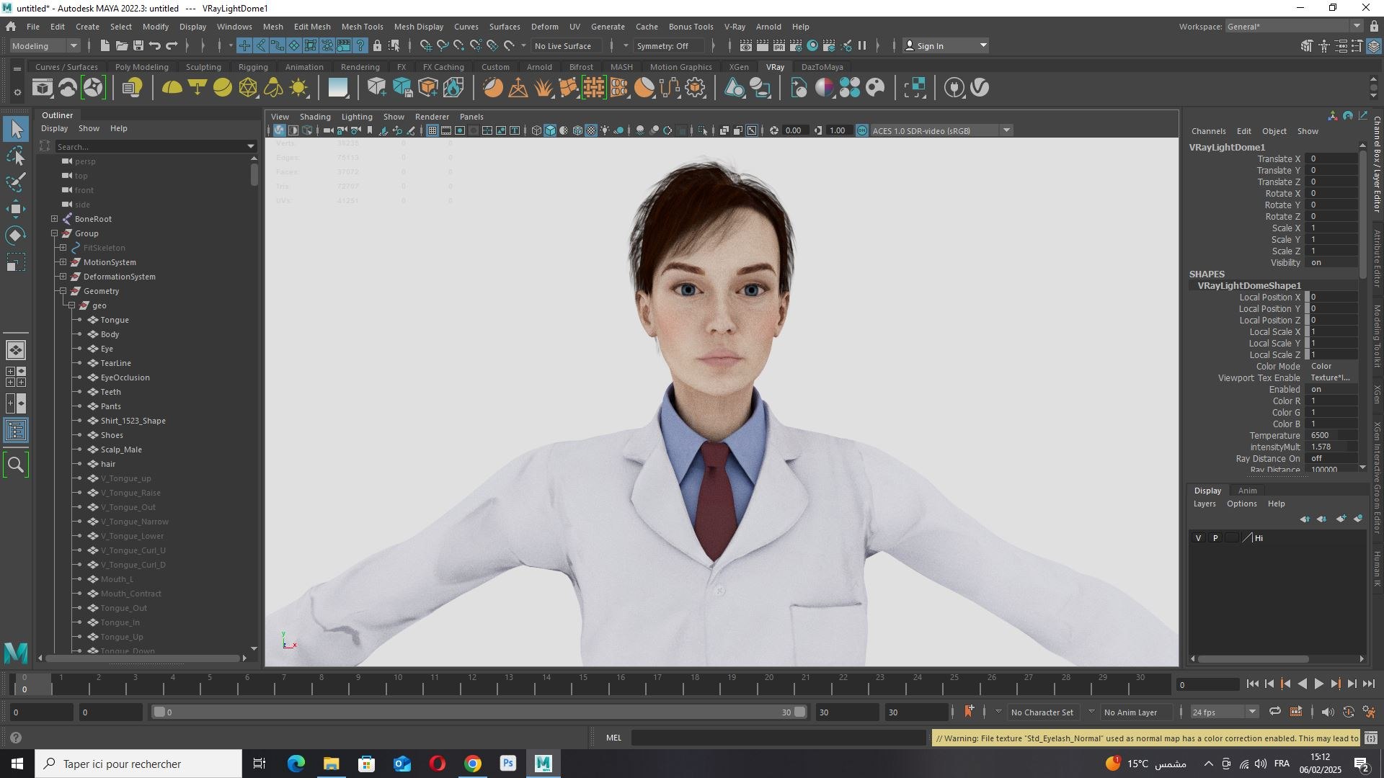This screenshot has height=778, width=1384.
Task: Click the save scene icon
Action: [x=138, y=45]
